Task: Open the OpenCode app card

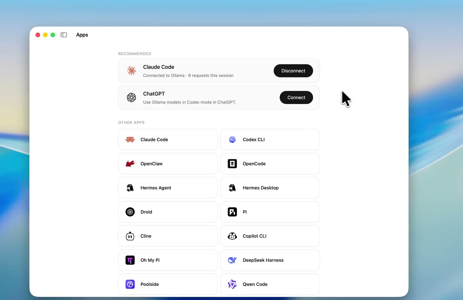Action: pos(270,164)
